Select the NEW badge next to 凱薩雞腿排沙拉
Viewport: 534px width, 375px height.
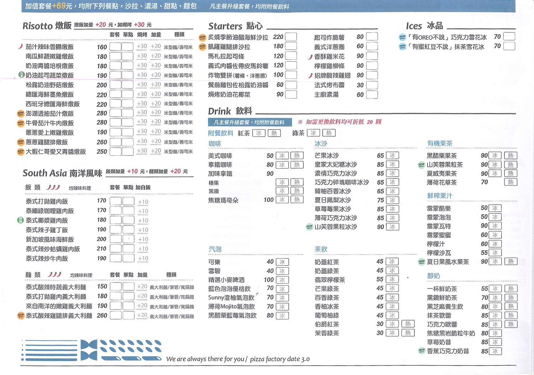(202, 47)
